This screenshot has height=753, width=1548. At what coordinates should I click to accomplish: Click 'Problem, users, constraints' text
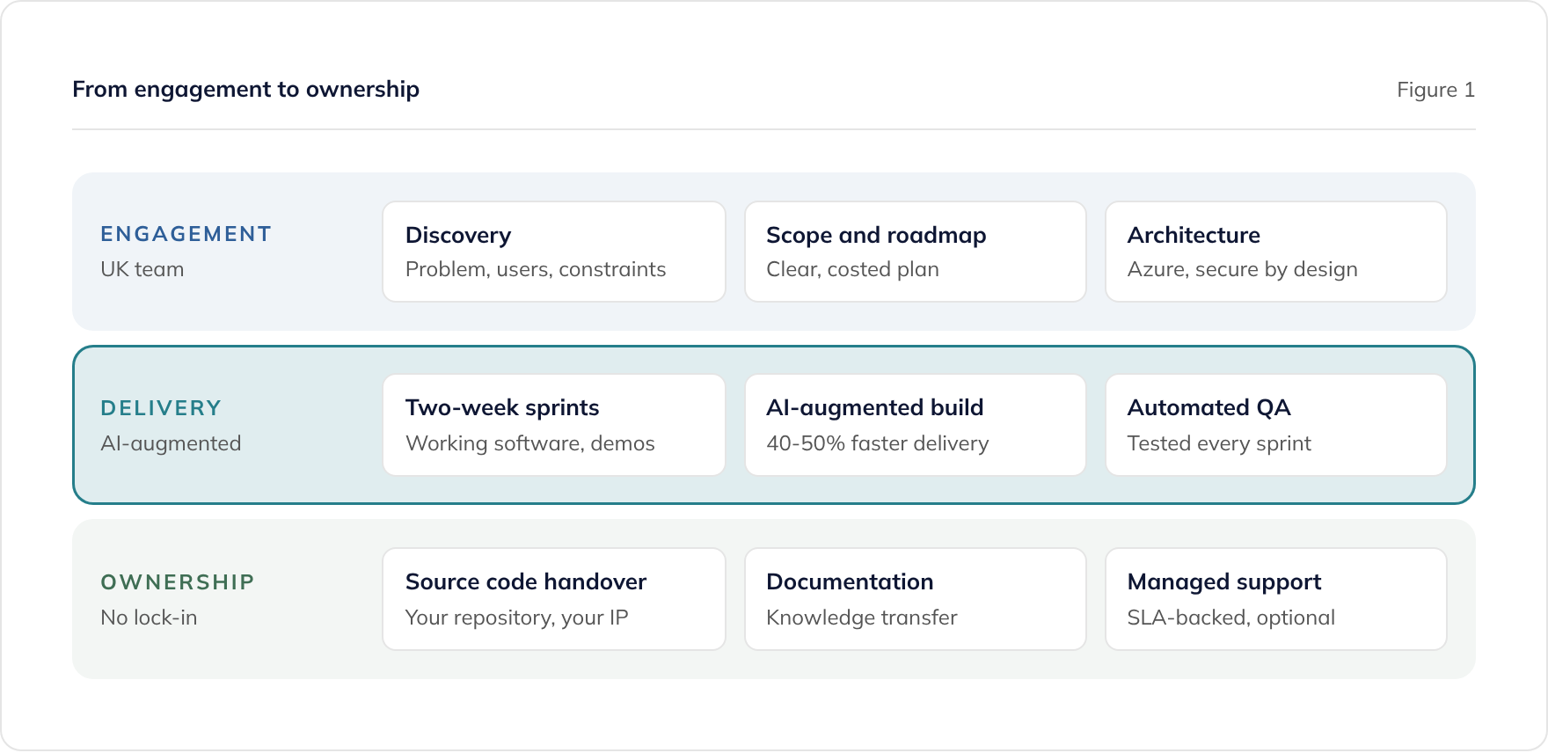coord(536,269)
